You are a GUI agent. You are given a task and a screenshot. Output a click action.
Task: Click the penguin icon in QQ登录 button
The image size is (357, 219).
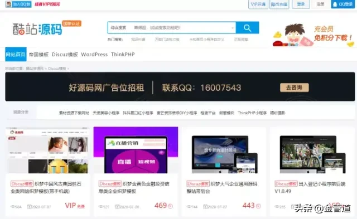click(335, 4)
